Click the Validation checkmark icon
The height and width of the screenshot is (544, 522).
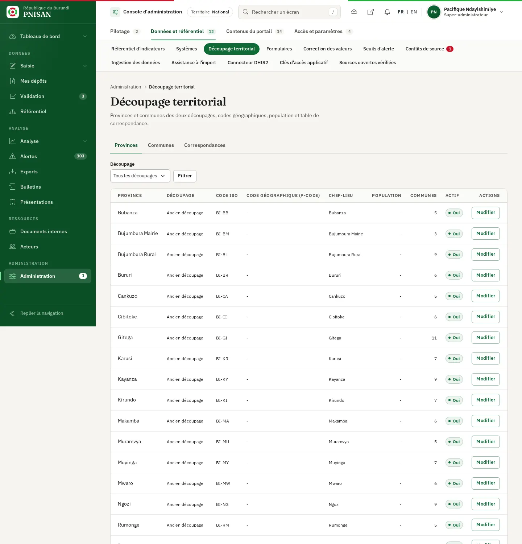click(13, 96)
